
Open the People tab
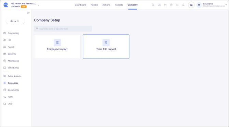(94, 5)
